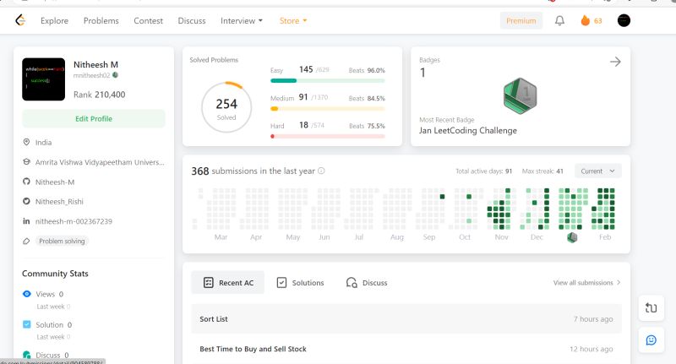Viewport: 676px width, 364px height.
Task: Open the Sort List submission
Action: pyautogui.click(x=406, y=318)
